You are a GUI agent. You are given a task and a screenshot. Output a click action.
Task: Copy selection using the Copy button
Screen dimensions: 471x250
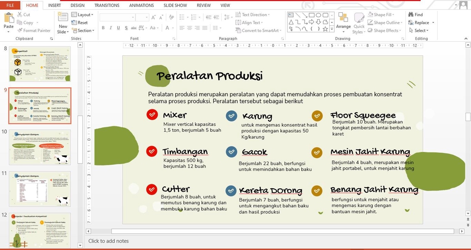coord(25,23)
